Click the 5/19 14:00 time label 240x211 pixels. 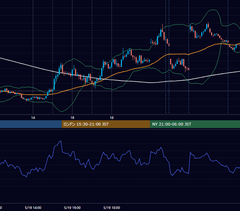coord(33,207)
